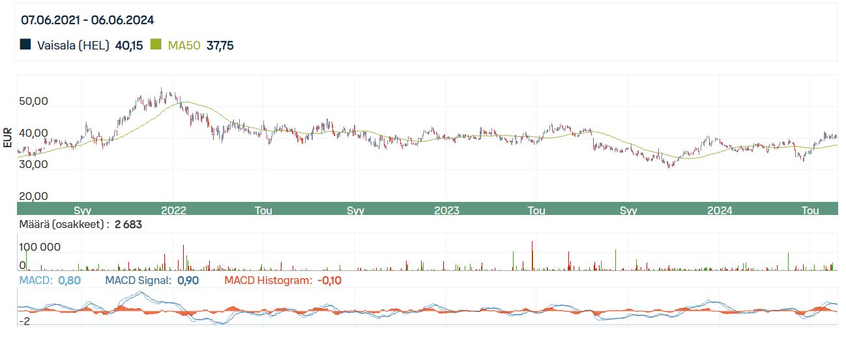846x342 pixels.
Task: Click the MACD label in light blue
Action: [x=36, y=281]
